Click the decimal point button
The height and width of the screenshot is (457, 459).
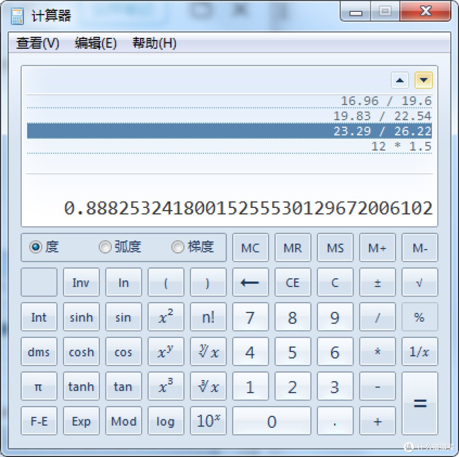pyautogui.click(x=335, y=421)
